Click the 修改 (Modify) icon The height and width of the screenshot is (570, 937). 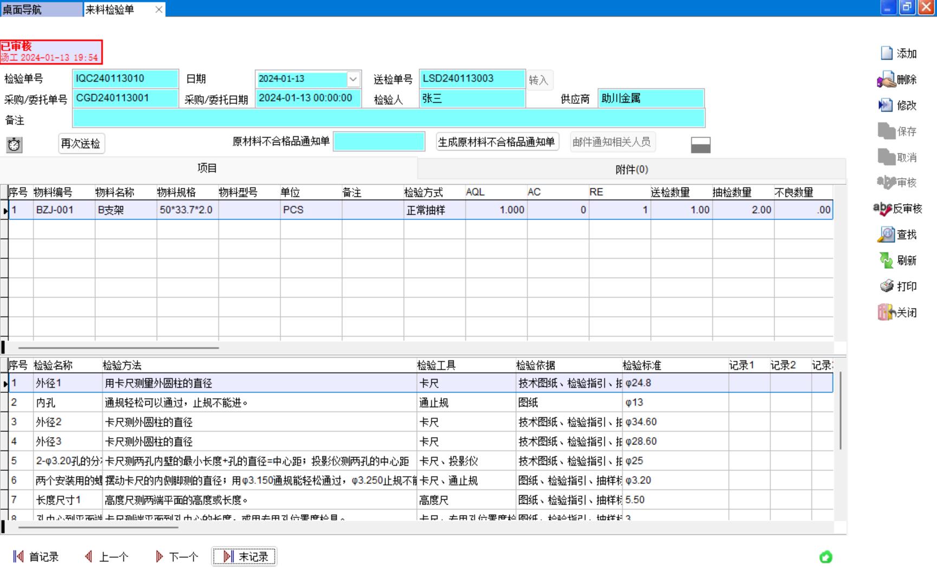click(886, 105)
